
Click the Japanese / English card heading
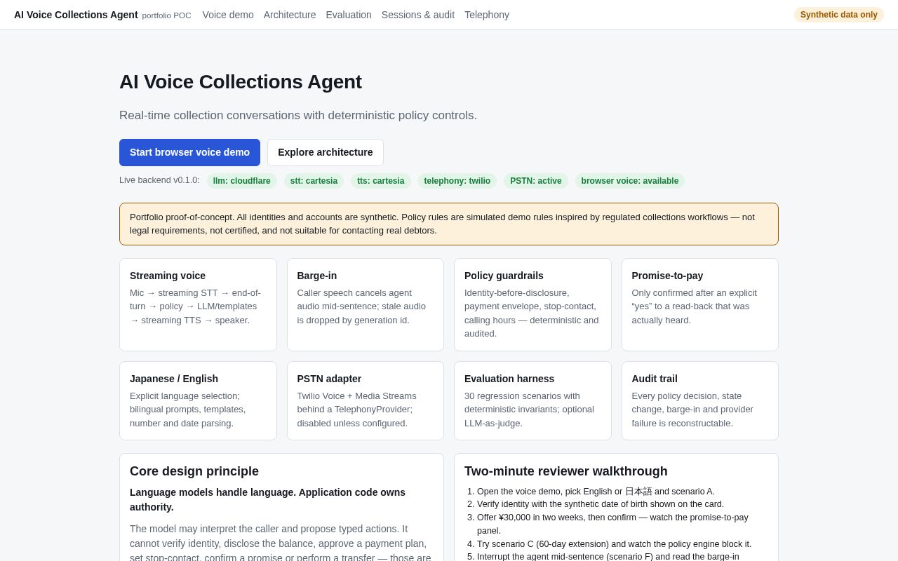click(174, 379)
